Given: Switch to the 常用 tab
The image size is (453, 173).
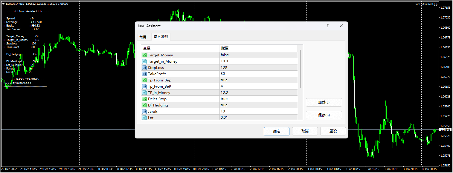Looking at the screenshot, I should tap(143, 37).
